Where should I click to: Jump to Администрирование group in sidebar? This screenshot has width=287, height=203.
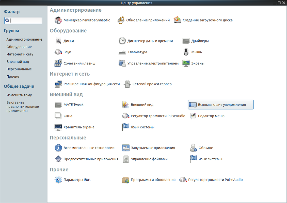[x=24, y=39]
